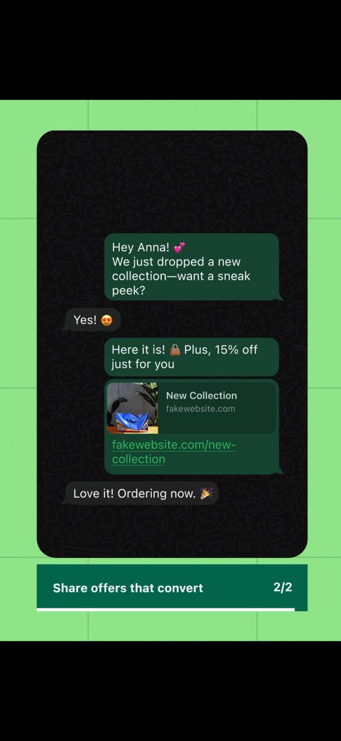Select the "Love it! Ordering now." reply bubble
Image resolution: width=341 pixels, height=741 pixels.
142,494
